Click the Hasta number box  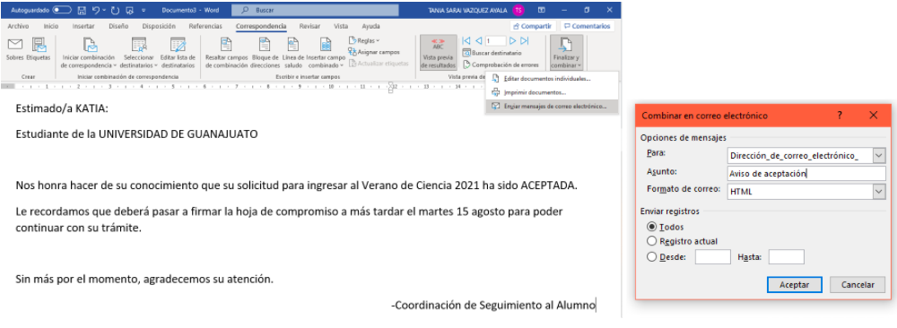[x=787, y=257]
